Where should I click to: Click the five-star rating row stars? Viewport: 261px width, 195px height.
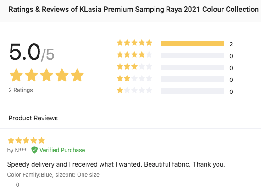pyautogui.click(x=134, y=43)
